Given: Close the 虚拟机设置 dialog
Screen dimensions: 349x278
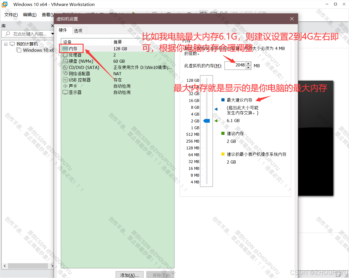Looking at the screenshot, I should [x=292, y=19].
